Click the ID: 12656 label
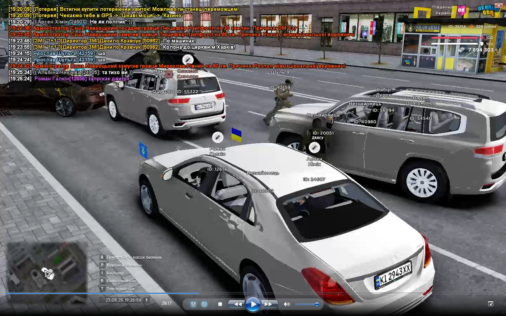The image size is (506, 316). pyautogui.click(x=217, y=169)
